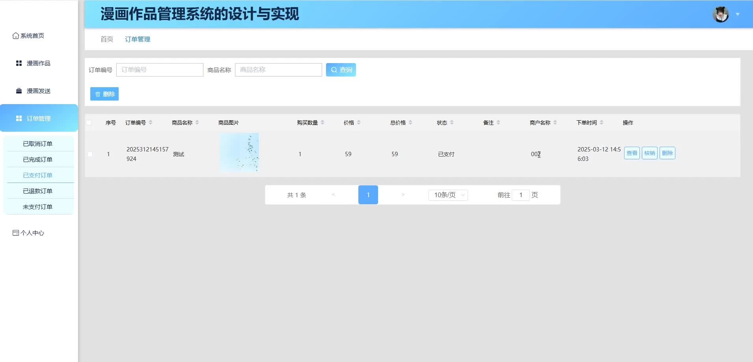Toggle the select-all checkbox in table header
The width and height of the screenshot is (753, 362).
pyautogui.click(x=89, y=123)
